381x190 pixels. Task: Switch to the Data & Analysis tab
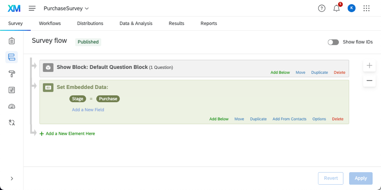click(136, 23)
